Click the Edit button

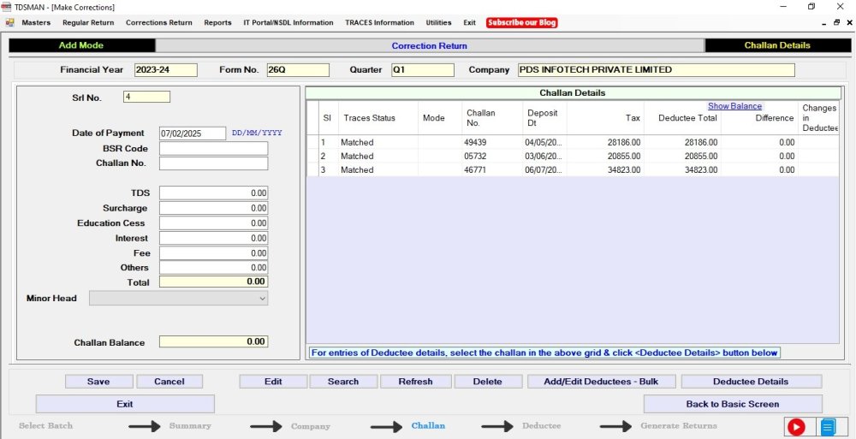point(273,382)
